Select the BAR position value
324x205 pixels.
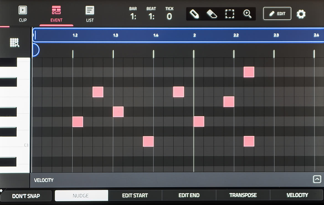coord(133,16)
